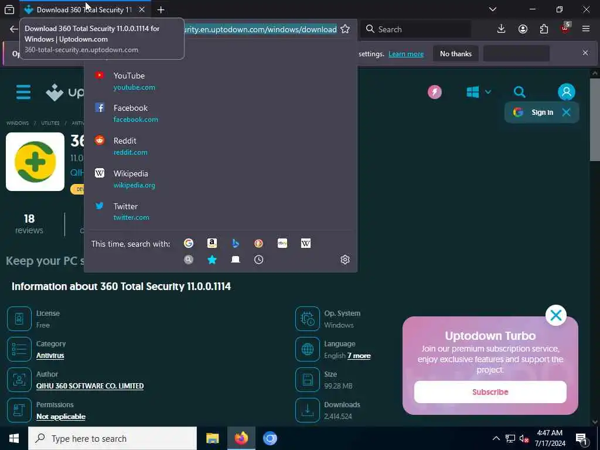Search this time with Bing
Viewport: 600px width, 450px height.
pos(236,243)
